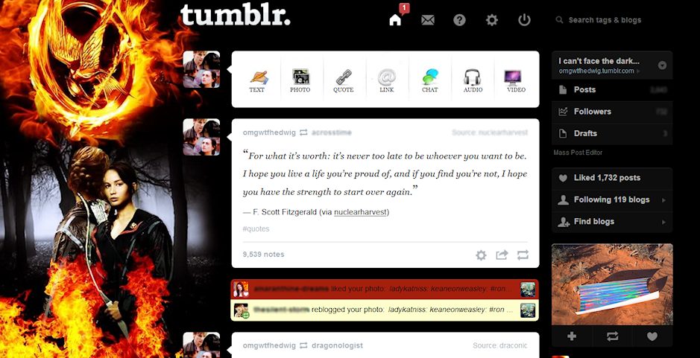Focus the Search tags & blogs field
The image size is (700, 358).
(605, 20)
